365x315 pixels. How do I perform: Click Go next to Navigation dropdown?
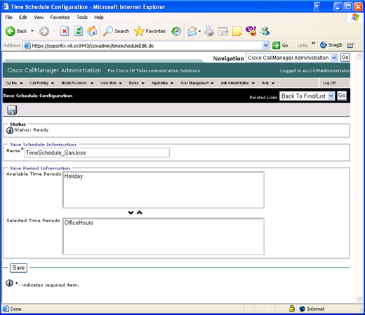click(x=345, y=58)
